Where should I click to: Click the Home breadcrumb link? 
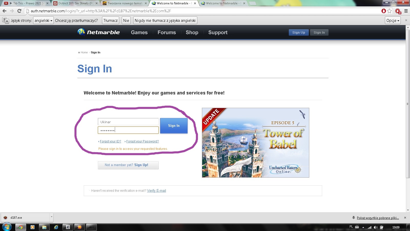pyautogui.click(x=84, y=52)
